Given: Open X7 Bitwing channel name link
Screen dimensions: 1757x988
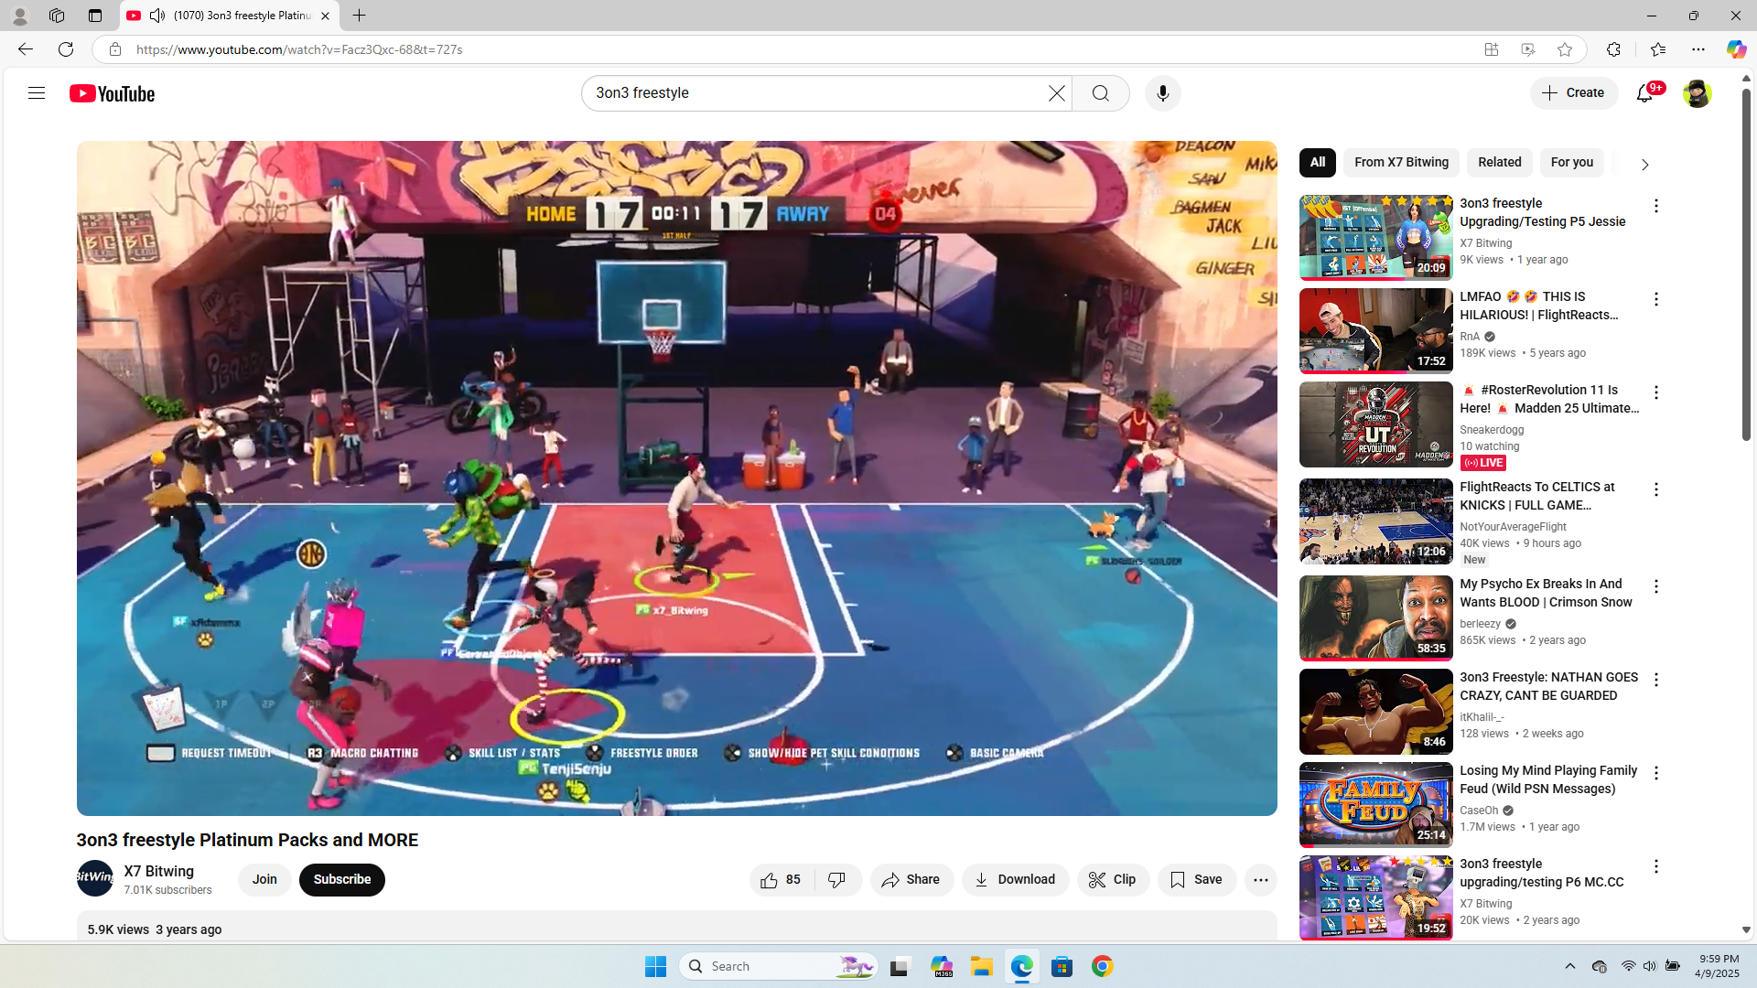Looking at the screenshot, I should (159, 871).
